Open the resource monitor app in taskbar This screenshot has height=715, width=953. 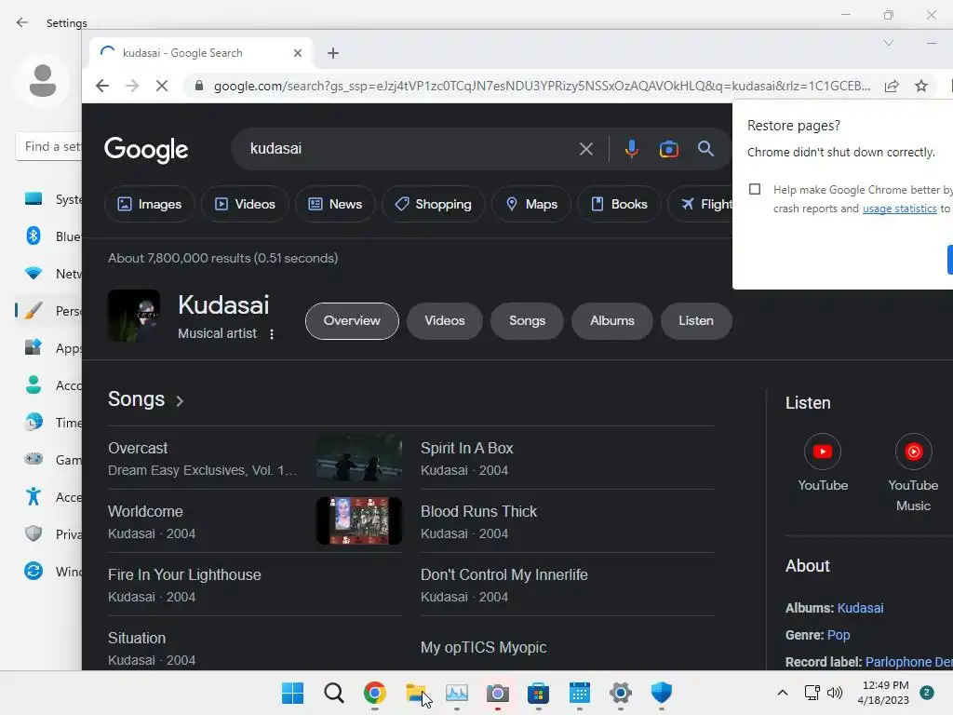pyautogui.click(x=456, y=693)
